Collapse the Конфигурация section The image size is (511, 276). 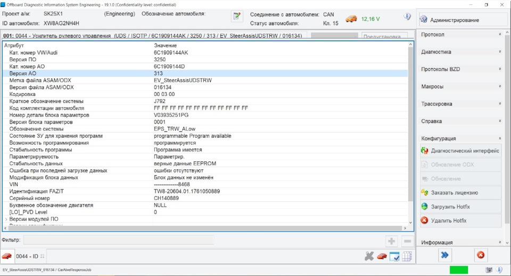point(461,139)
